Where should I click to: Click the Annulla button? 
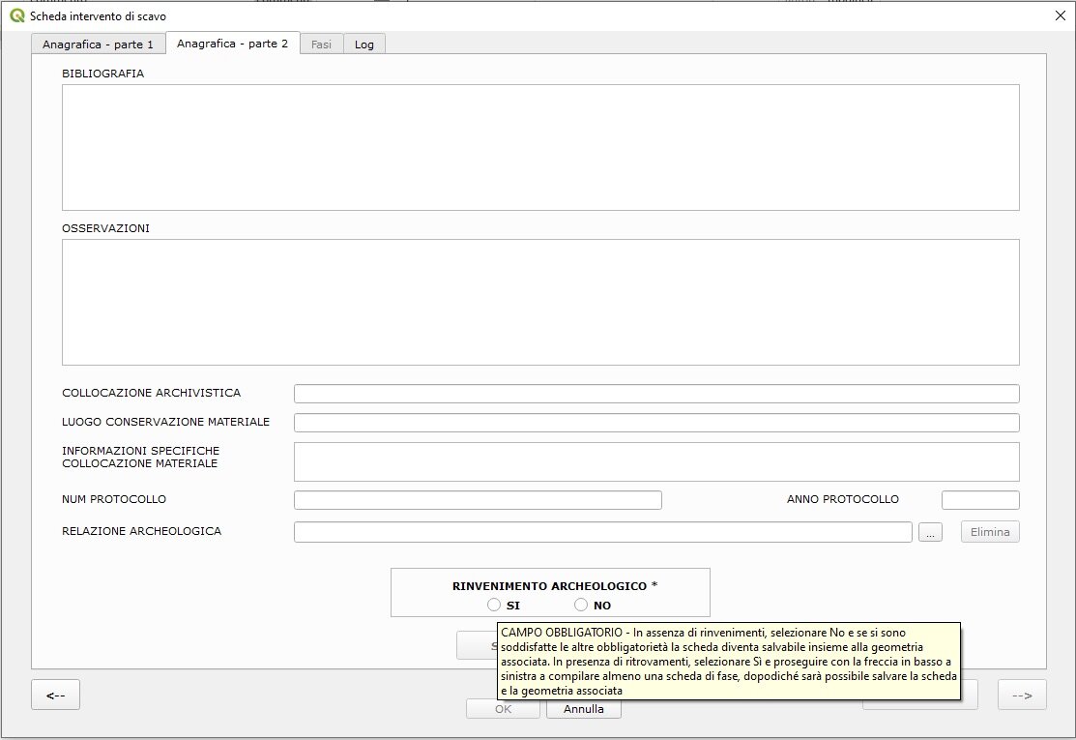[583, 709]
